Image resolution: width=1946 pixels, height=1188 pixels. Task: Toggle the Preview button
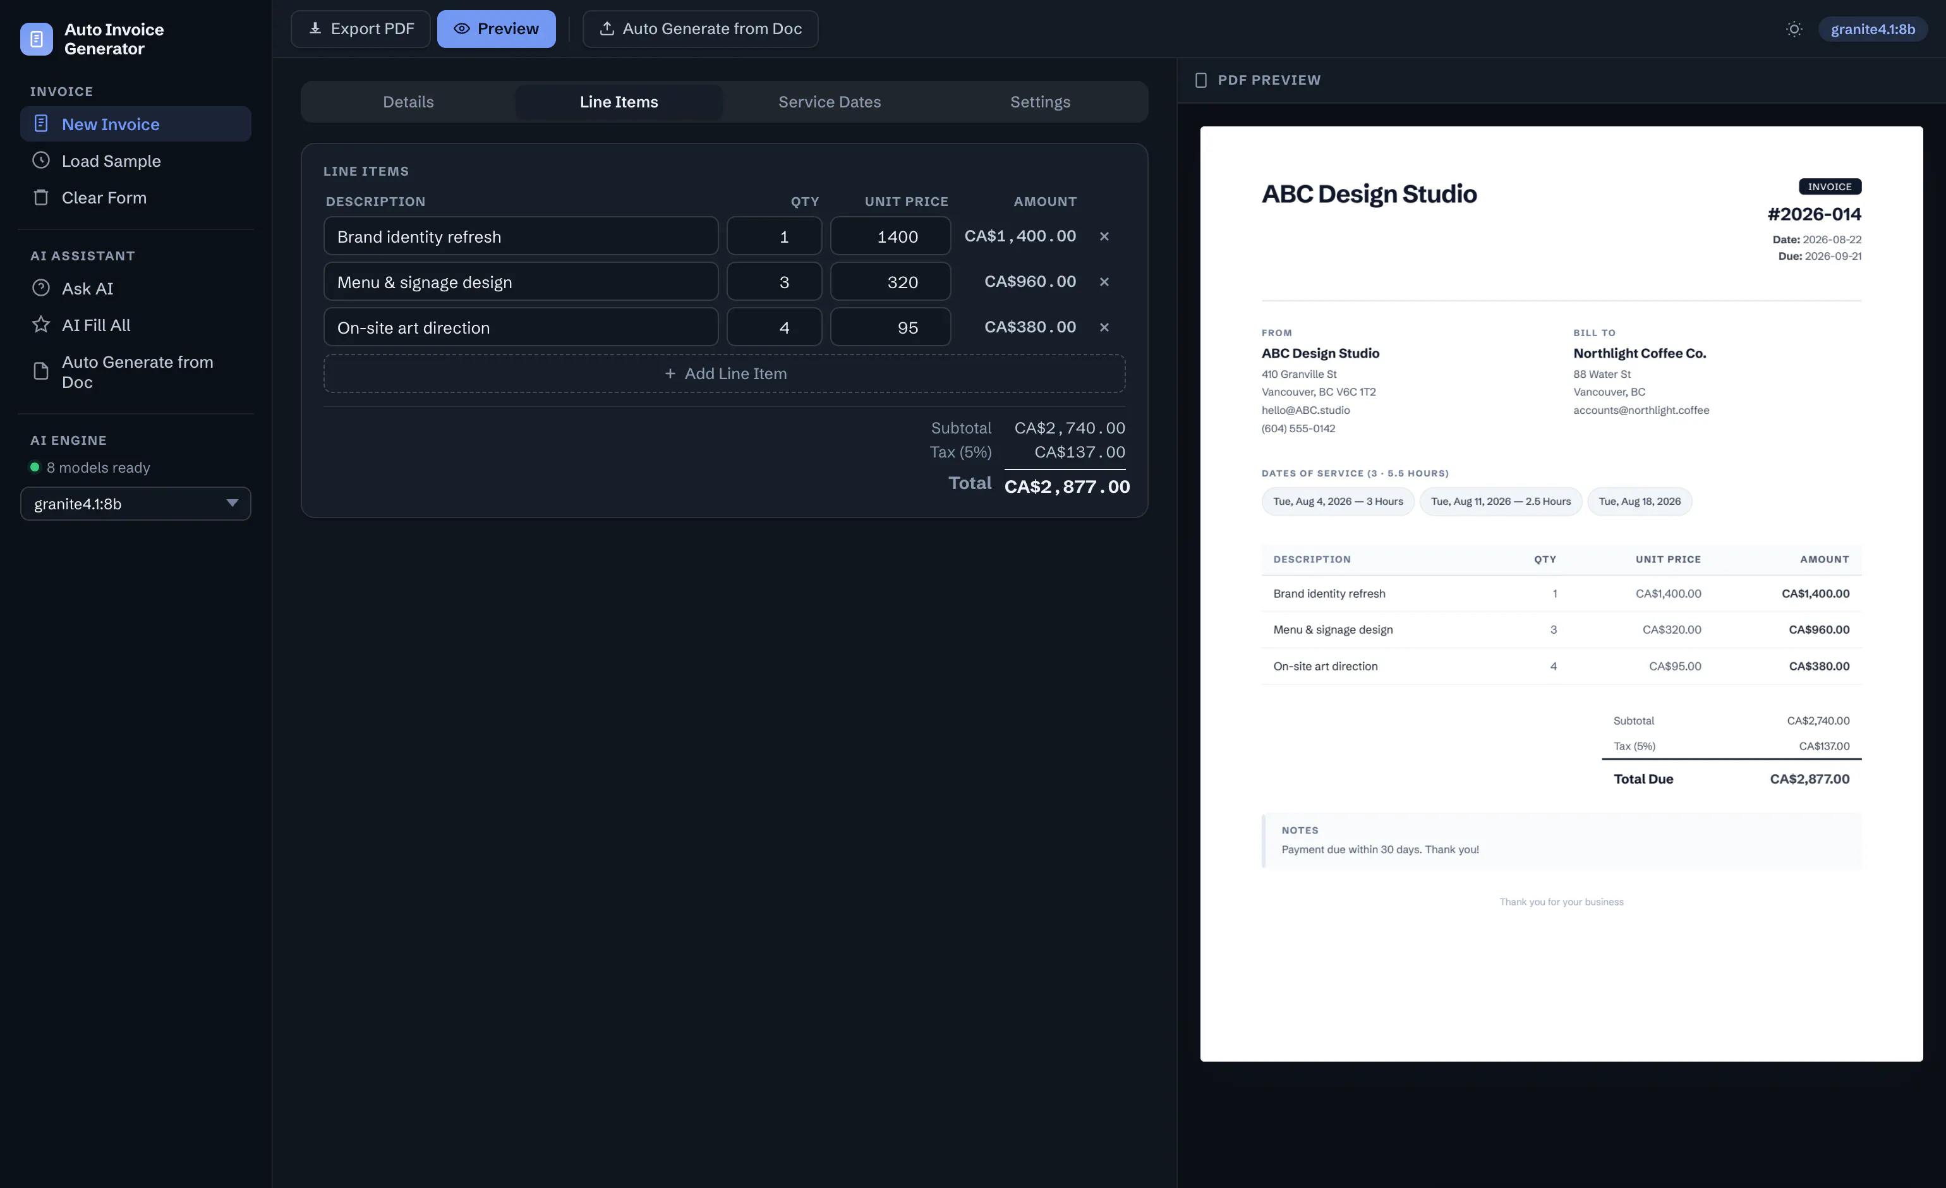[497, 28]
